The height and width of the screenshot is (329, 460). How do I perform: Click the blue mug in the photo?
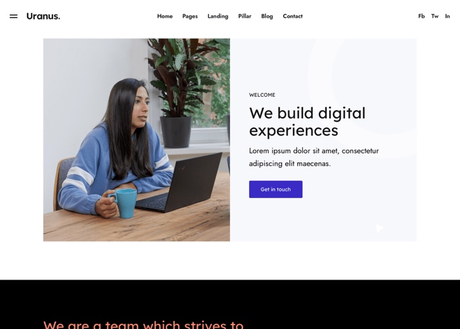pyautogui.click(x=124, y=203)
